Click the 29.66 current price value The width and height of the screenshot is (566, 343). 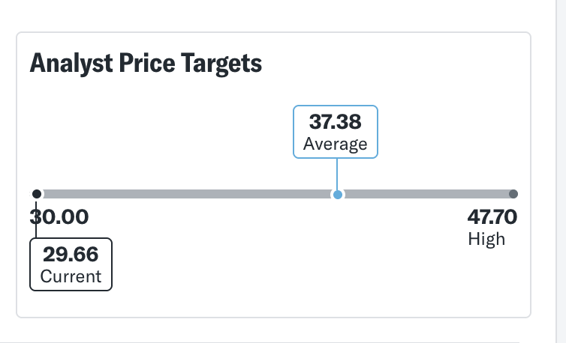(71, 255)
